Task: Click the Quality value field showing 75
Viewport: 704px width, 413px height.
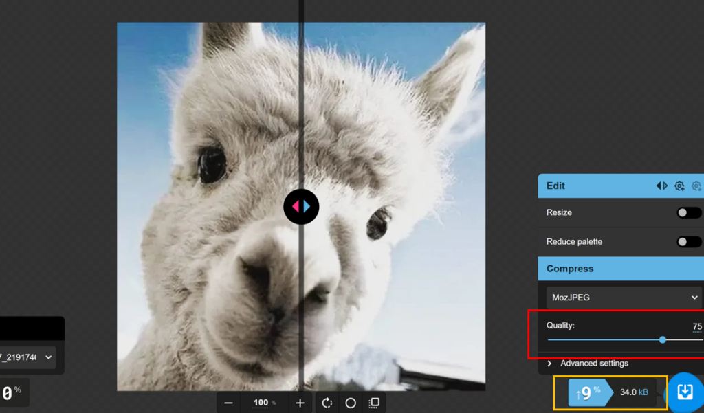Action: pyautogui.click(x=696, y=326)
